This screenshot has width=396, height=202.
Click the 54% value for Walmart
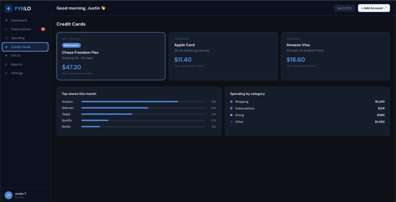(x=214, y=108)
